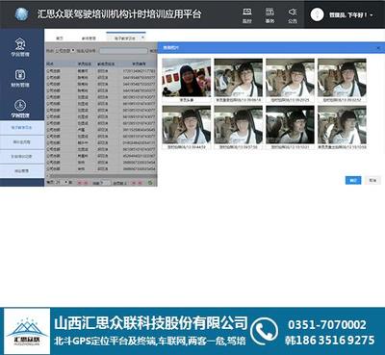Open 财务管理 finance management in sidebar
Viewport: 385px width, 355px height.
pos(20,78)
